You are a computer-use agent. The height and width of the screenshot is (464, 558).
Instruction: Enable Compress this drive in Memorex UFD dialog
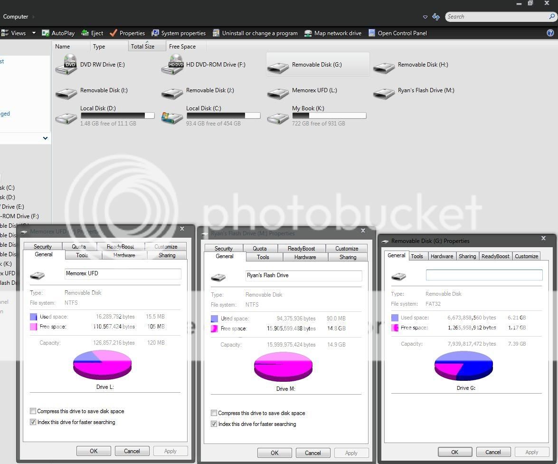click(33, 411)
